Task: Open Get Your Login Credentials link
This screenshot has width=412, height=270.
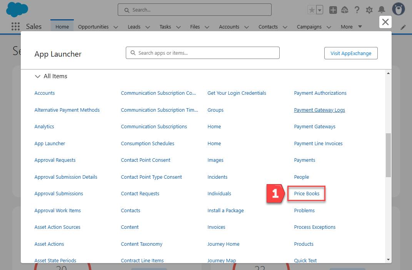Action: click(237, 93)
